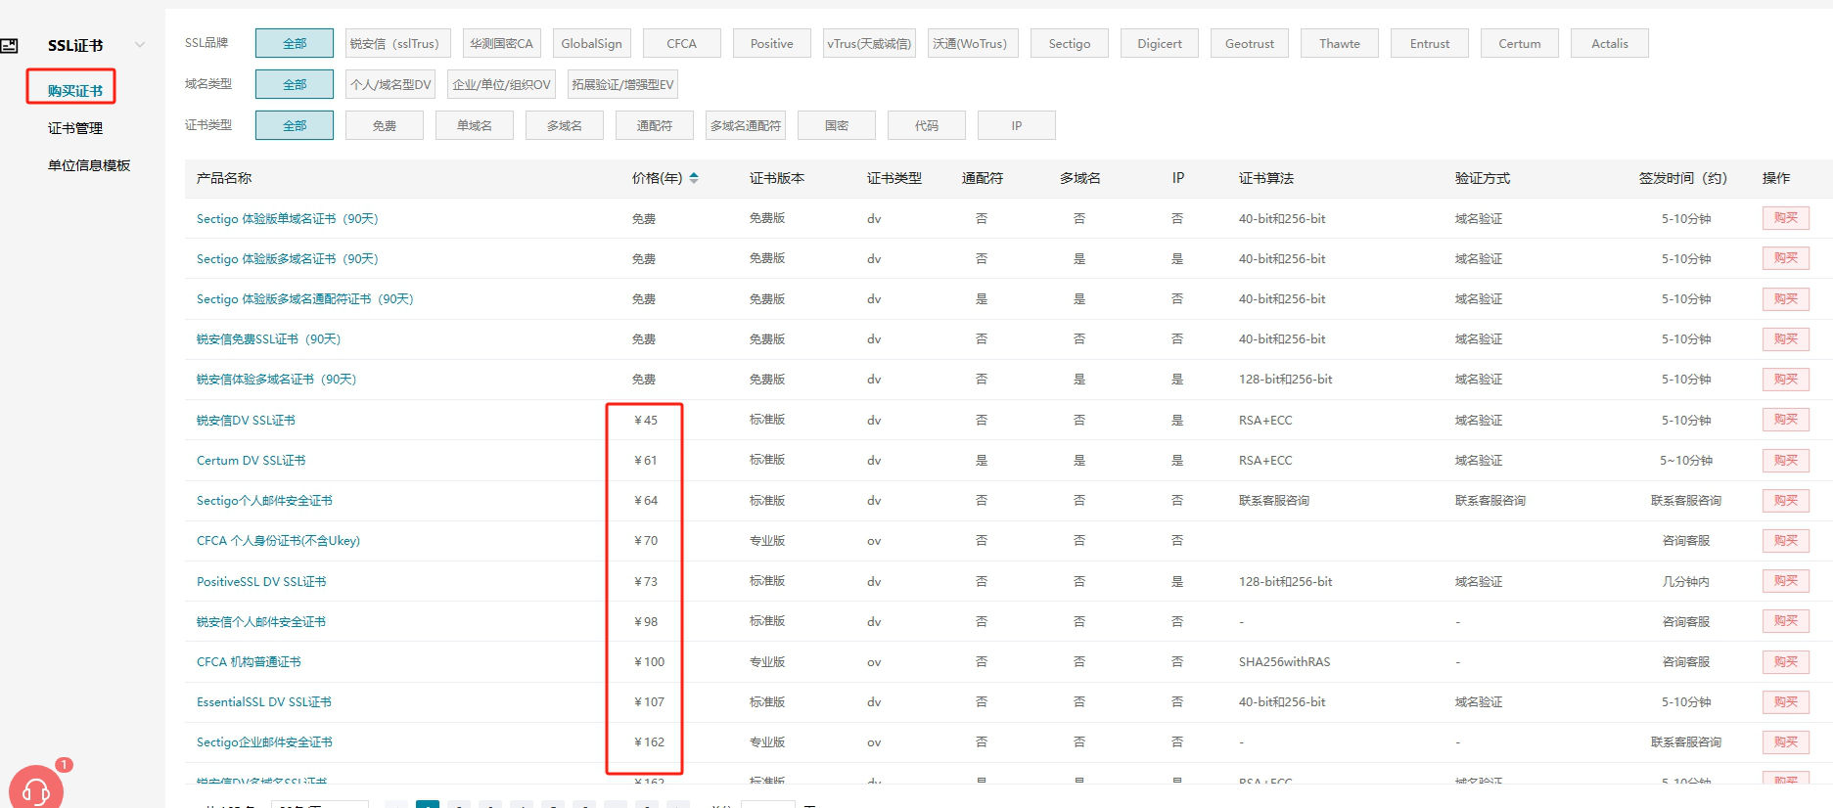Filter certificate type 代码
This screenshot has height=808, width=1833.
coord(927,126)
